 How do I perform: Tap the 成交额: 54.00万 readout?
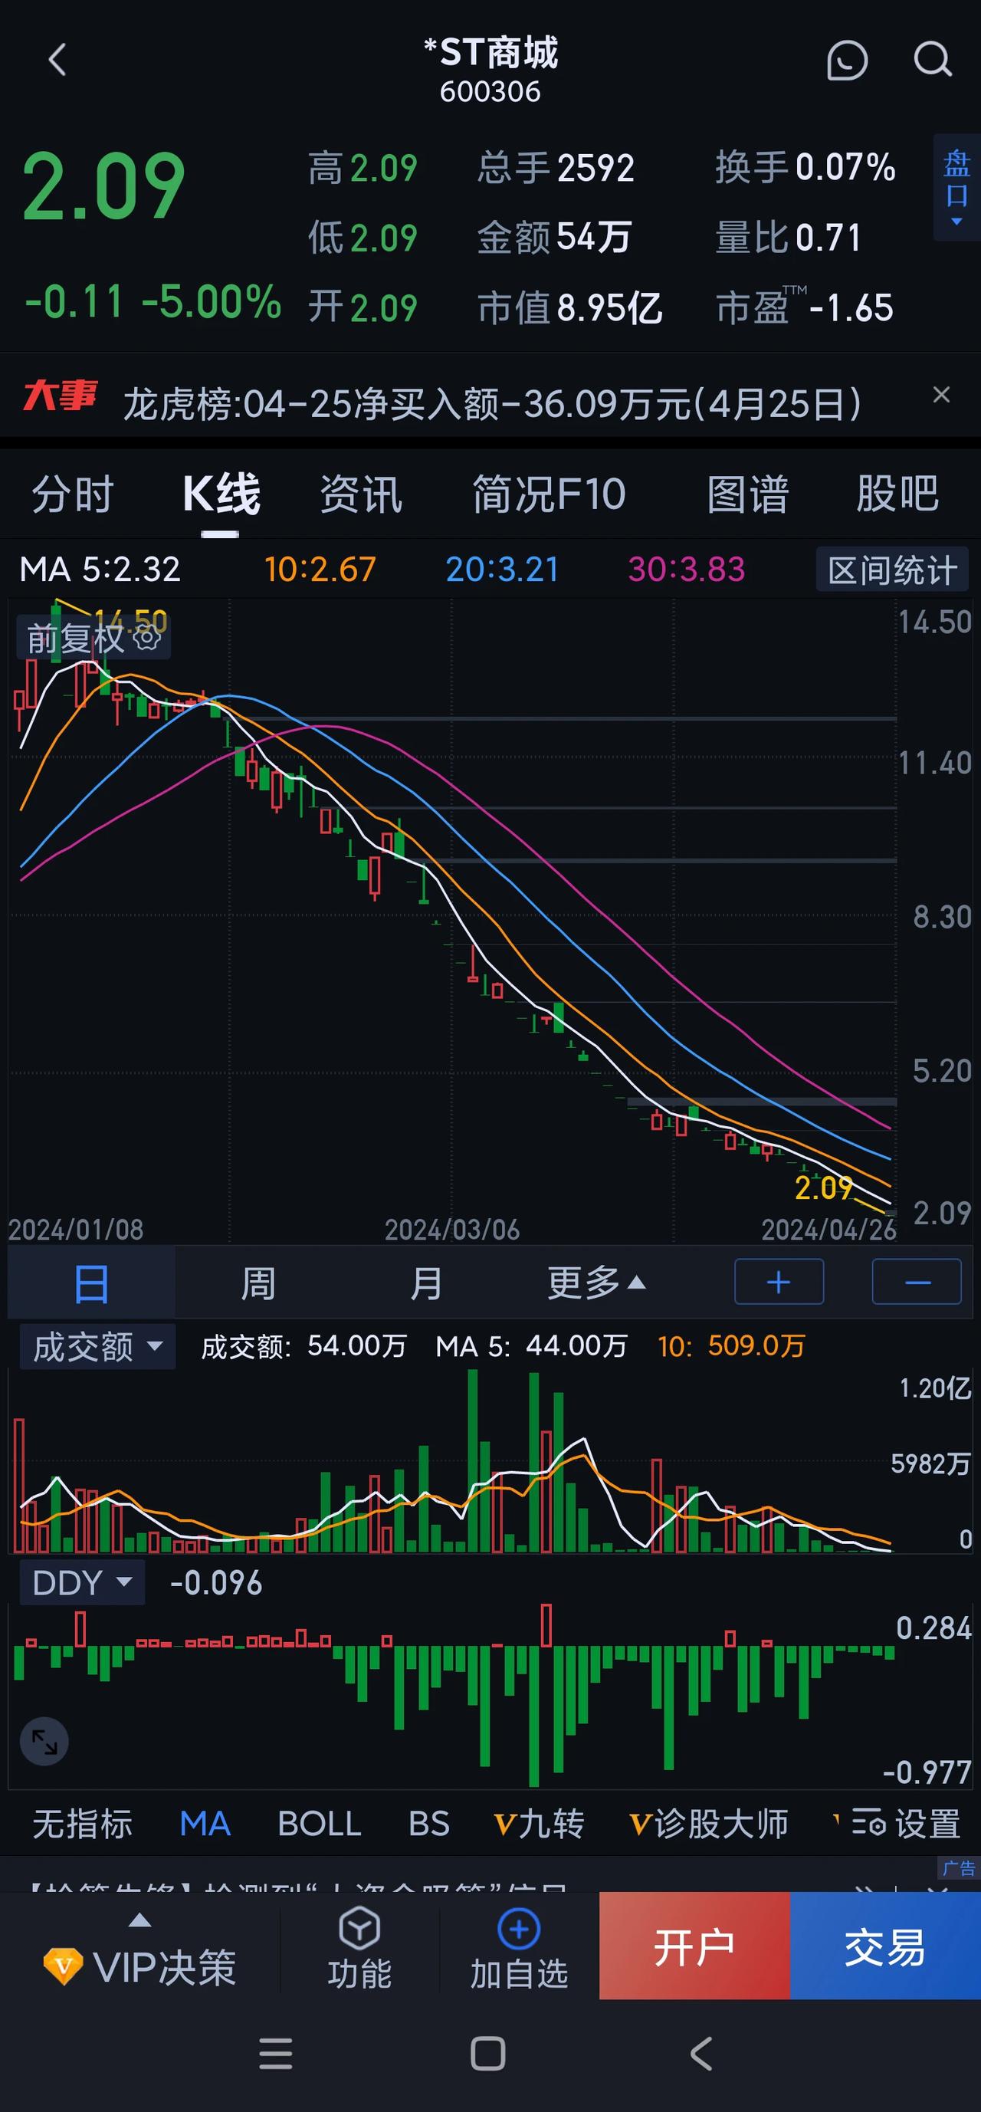(304, 1346)
